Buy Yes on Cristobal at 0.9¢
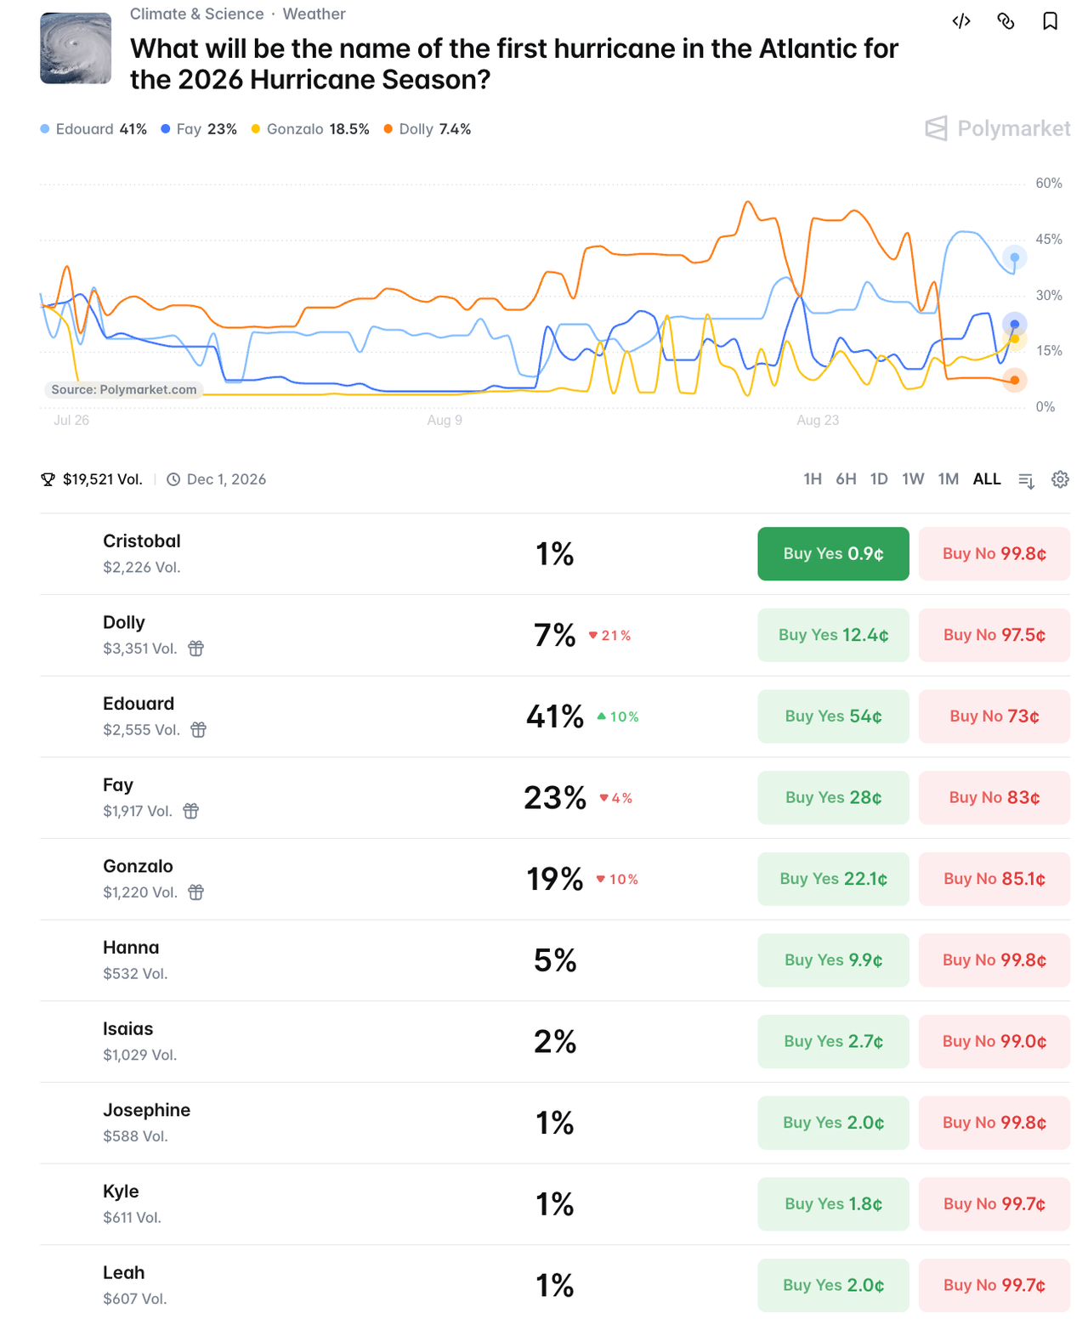 pos(833,554)
